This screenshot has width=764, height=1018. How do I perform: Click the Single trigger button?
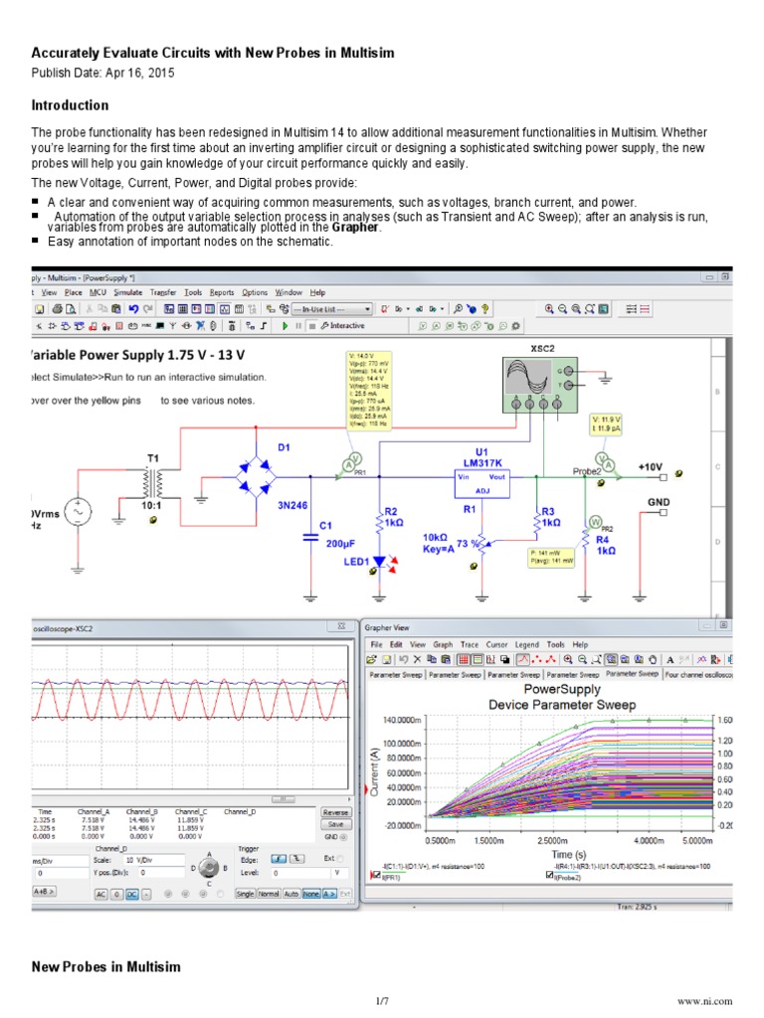tap(245, 894)
